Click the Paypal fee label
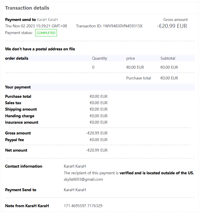200x213 pixels. 15,140
